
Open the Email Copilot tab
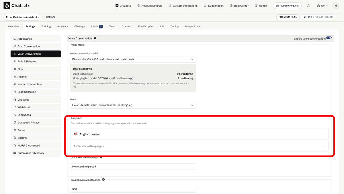click(146, 26)
